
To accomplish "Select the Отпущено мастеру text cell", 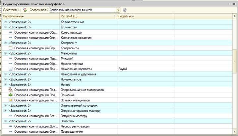I will (x=89, y=116).
